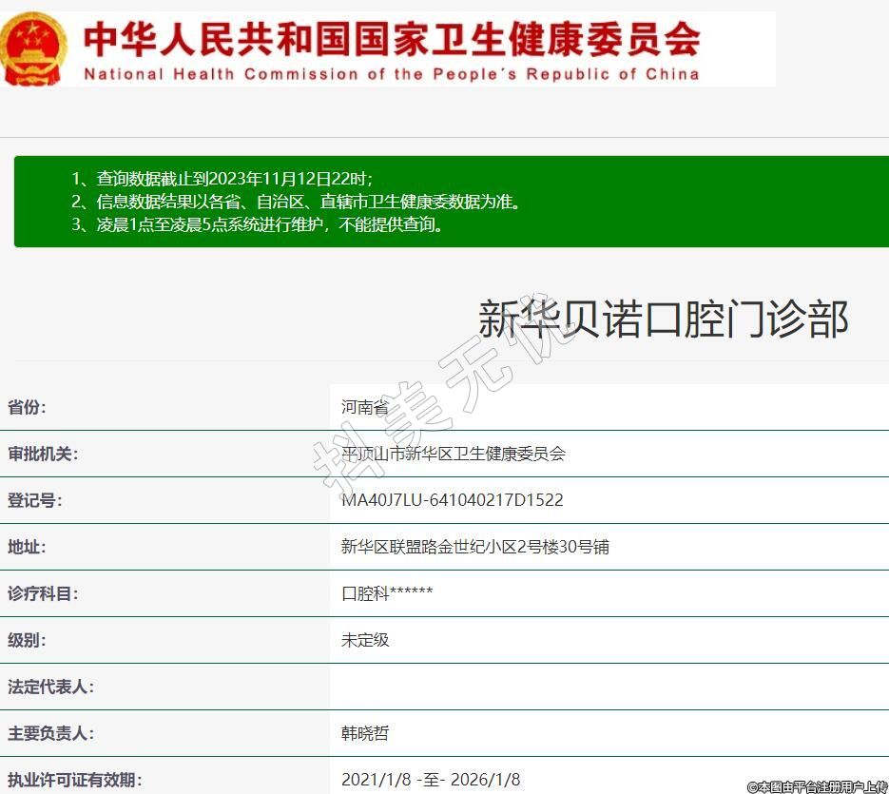Click the approving authority 平顶山市新华区卫生健康委员会
889x794 pixels.
454,454
